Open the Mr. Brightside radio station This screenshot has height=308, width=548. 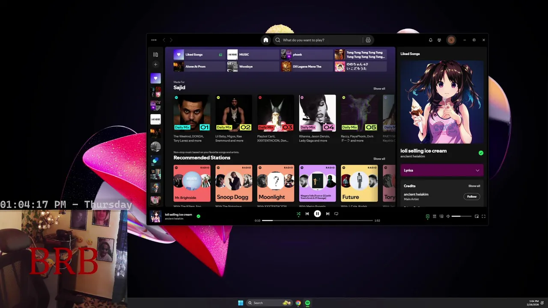tap(192, 183)
